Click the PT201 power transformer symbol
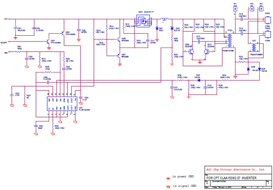The height and width of the screenshot is (190, 273). (230, 40)
